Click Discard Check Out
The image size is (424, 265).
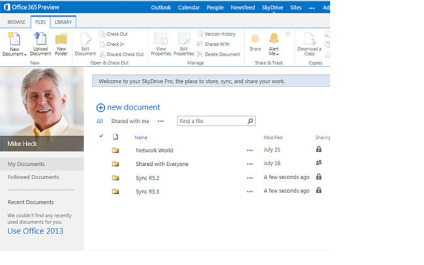coord(121,54)
